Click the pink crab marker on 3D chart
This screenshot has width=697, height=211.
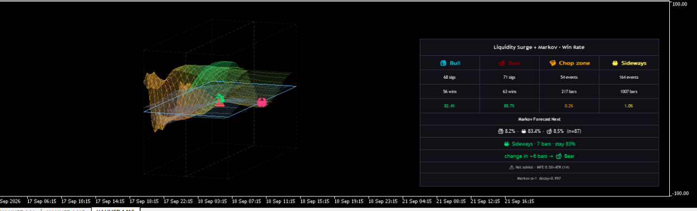[x=262, y=102]
